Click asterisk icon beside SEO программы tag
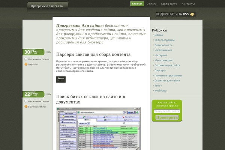225x150 pixels. (26, 106)
